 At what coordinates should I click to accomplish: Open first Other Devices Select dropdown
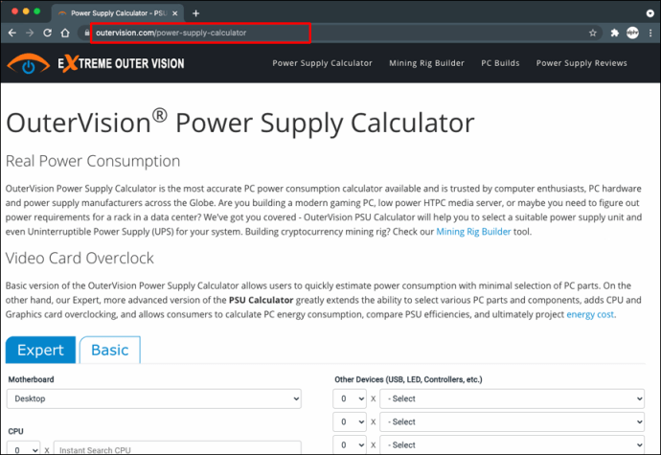[513, 398]
